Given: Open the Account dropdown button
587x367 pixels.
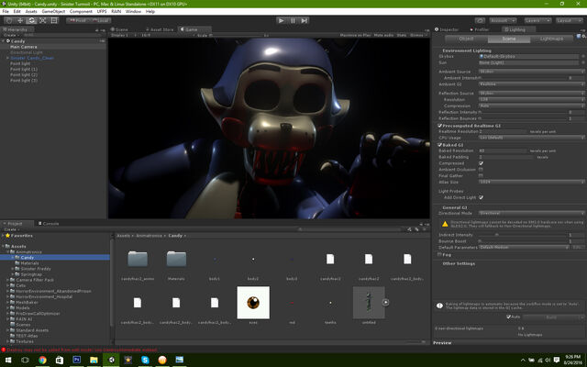Looking at the screenshot, I should tap(503, 20).
